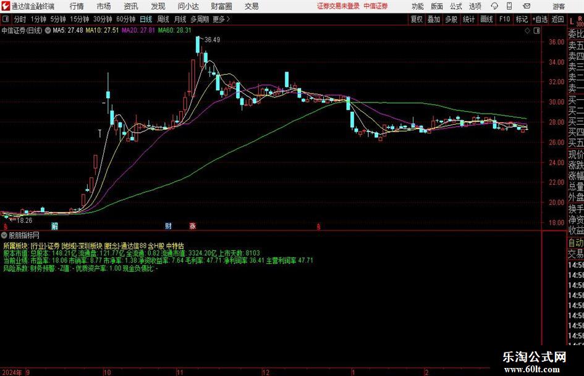Viewport: 584px width, 376px height.
Task: Open the 资讯 menu
Action: pyautogui.click(x=131, y=6)
